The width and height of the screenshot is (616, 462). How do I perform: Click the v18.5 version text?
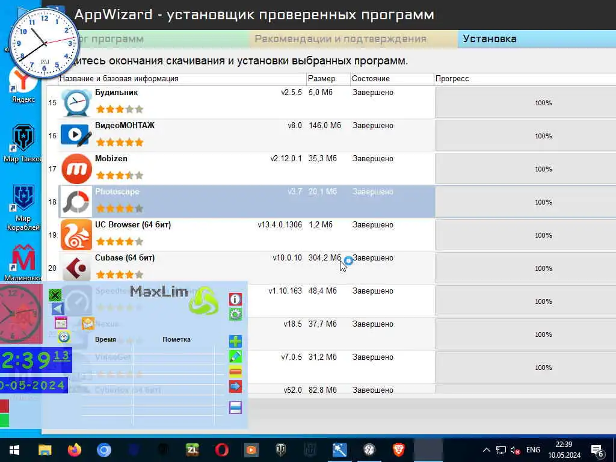point(293,324)
